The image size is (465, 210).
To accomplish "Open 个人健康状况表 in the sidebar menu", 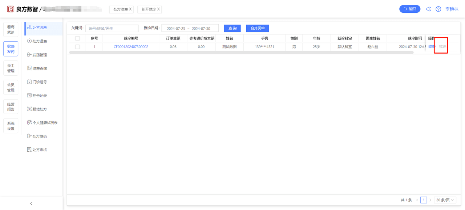I will click(42, 123).
